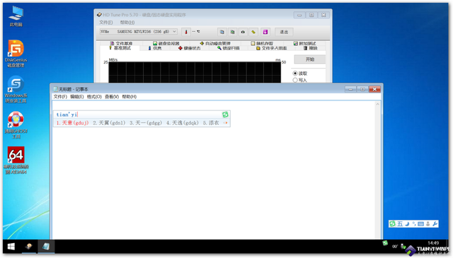Choose candidate 5 in IME bar
Image resolution: width=453 pixels, height=258 pixels.
point(211,123)
